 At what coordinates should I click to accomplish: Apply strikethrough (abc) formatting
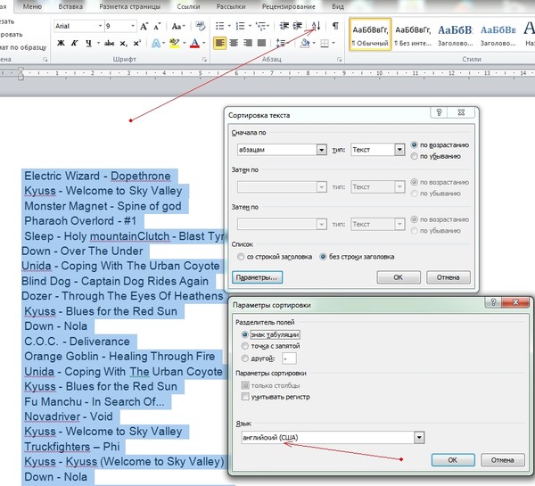tap(109, 43)
